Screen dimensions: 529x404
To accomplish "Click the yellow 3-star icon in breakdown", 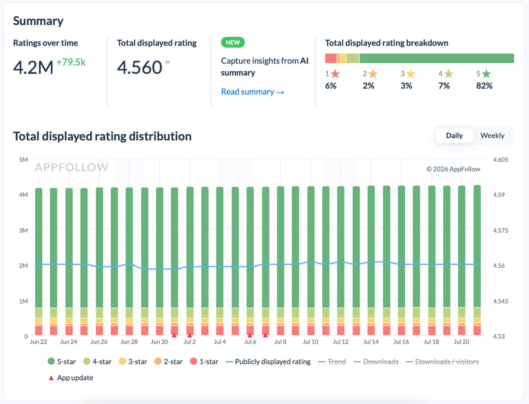I will pyautogui.click(x=411, y=74).
